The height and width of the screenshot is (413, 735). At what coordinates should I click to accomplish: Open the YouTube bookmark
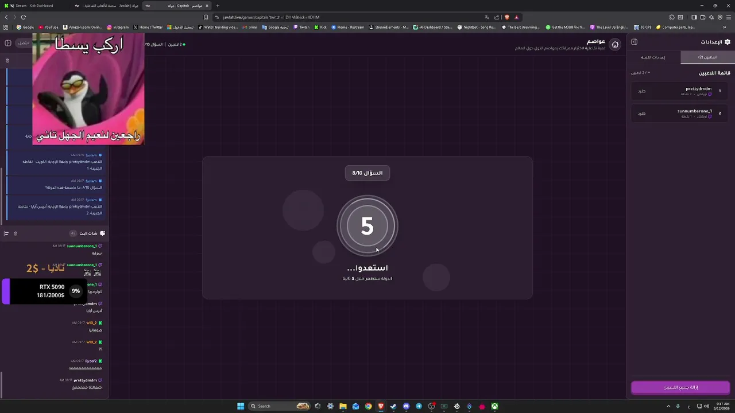click(x=48, y=27)
